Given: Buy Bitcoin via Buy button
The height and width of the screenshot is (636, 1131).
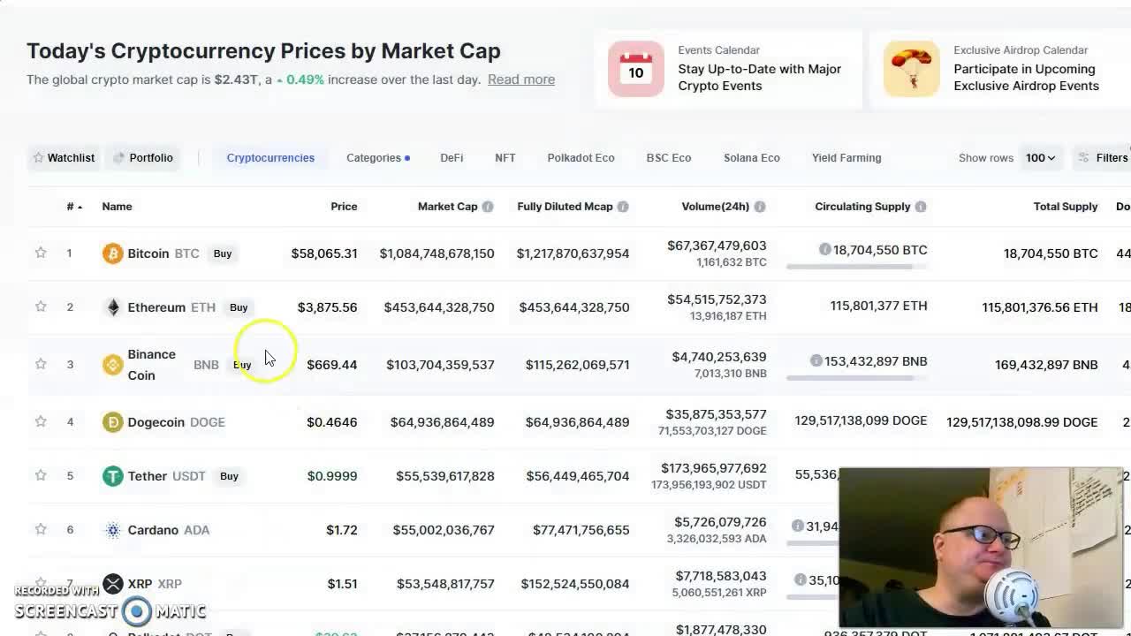Looking at the screenshot, I should click(223, 254).
